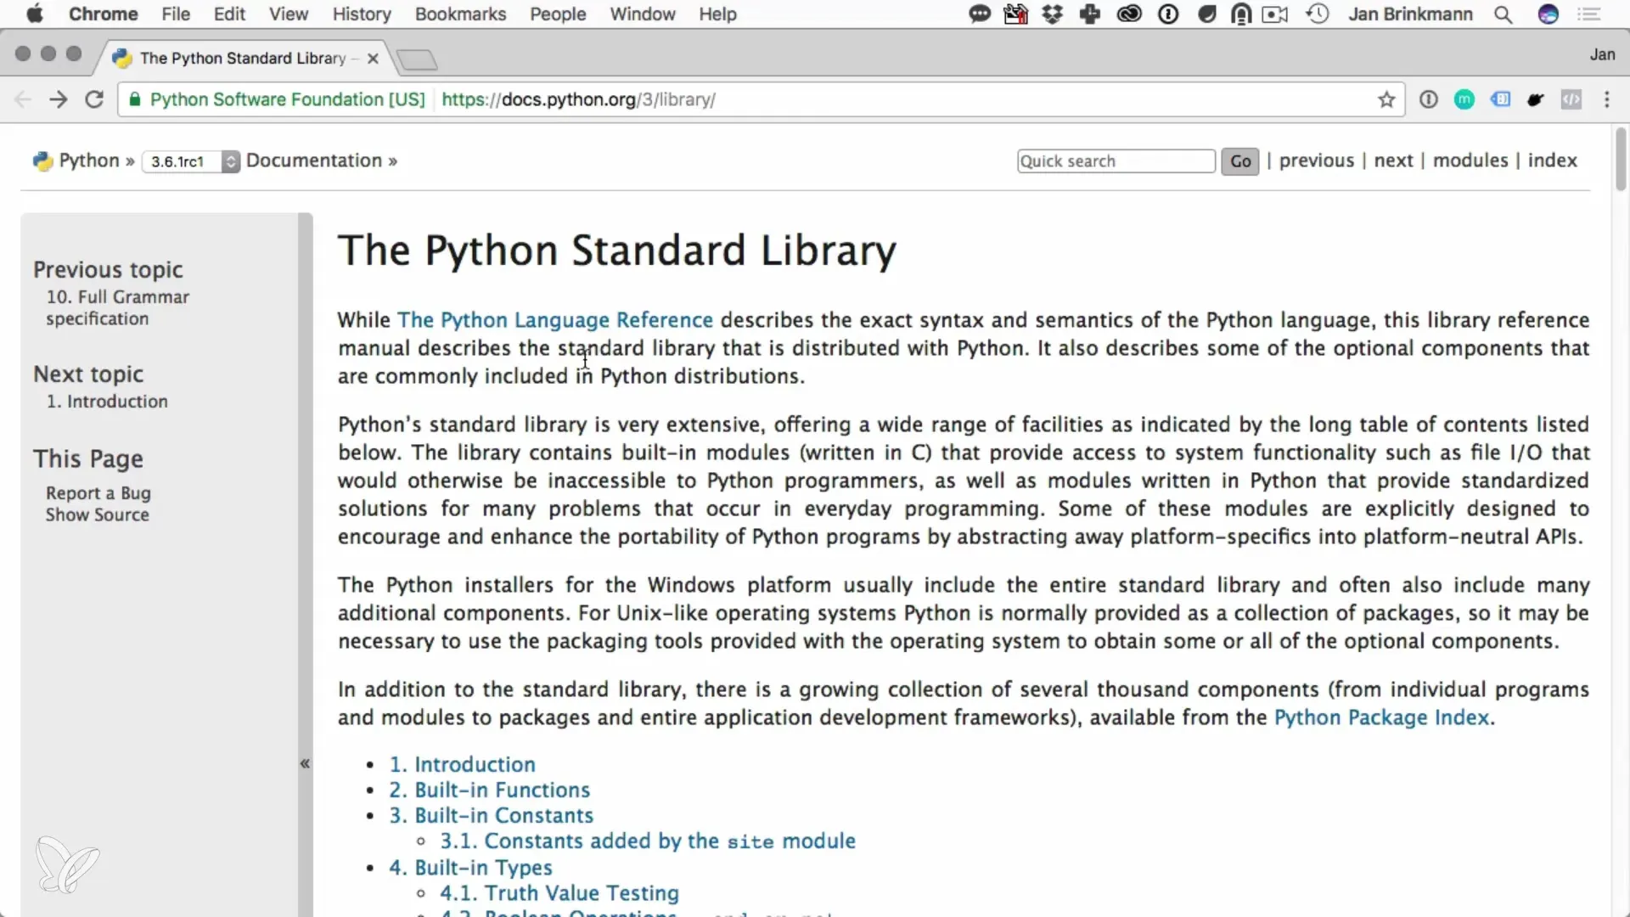Open the Chrome three-dot menu
This screenshot has width=1630, height=917.
click(1607, 99)
